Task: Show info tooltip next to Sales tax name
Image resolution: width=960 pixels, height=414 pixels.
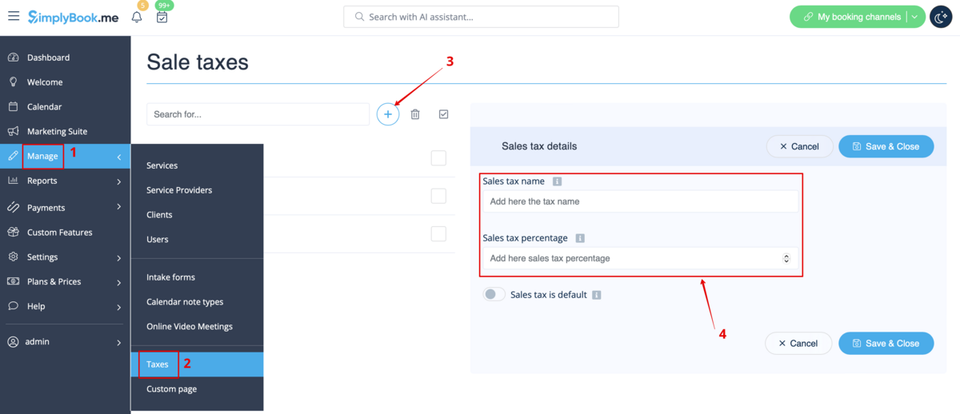Action: 558,181
